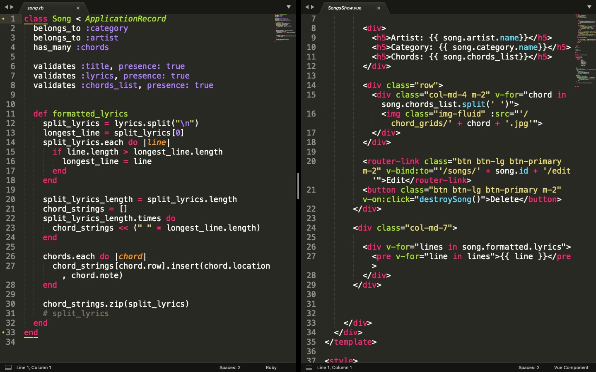Open the tab overflow menu in right pane
596x372 pixels.
pyautogui.click(x=589, y=7)
